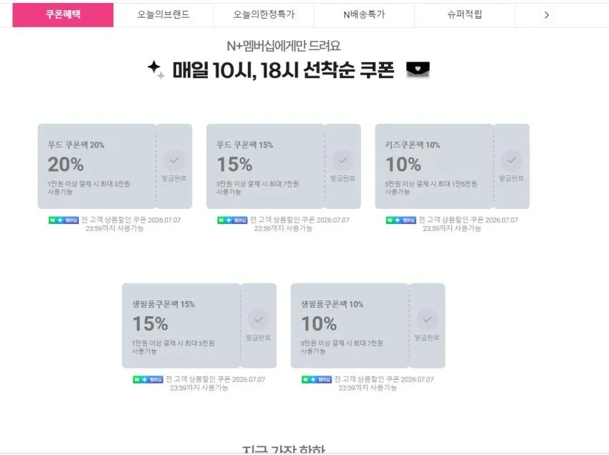
Task: Click the 20% food coupon card body
Action: pos(97,167)
